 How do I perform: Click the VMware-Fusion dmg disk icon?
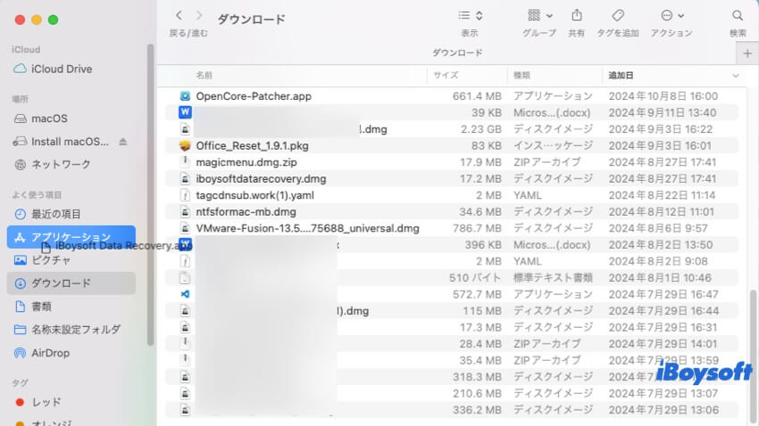[185, 228]
